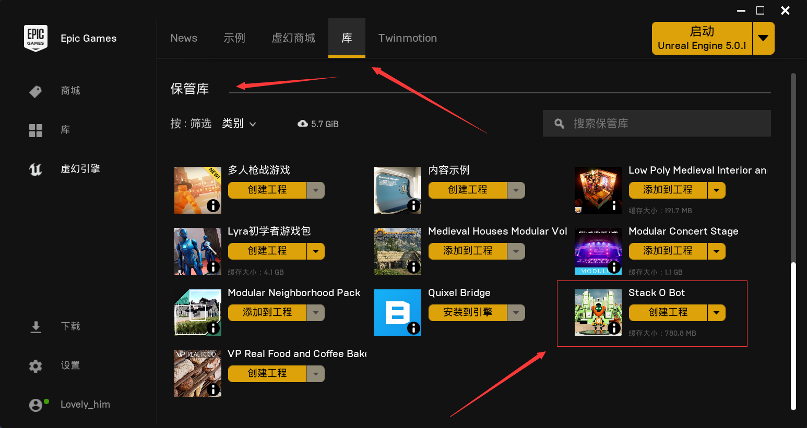Click 安装到引擎 for Quixel Bridge
Image resolution: width=807 pixels, height=428 pixels.
468,313
